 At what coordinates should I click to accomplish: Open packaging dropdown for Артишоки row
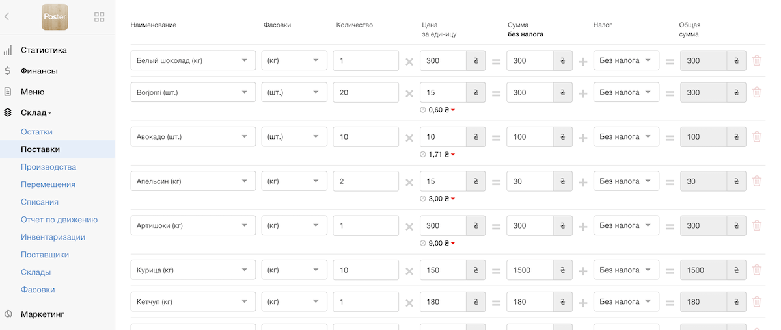[x=294, y=225]
